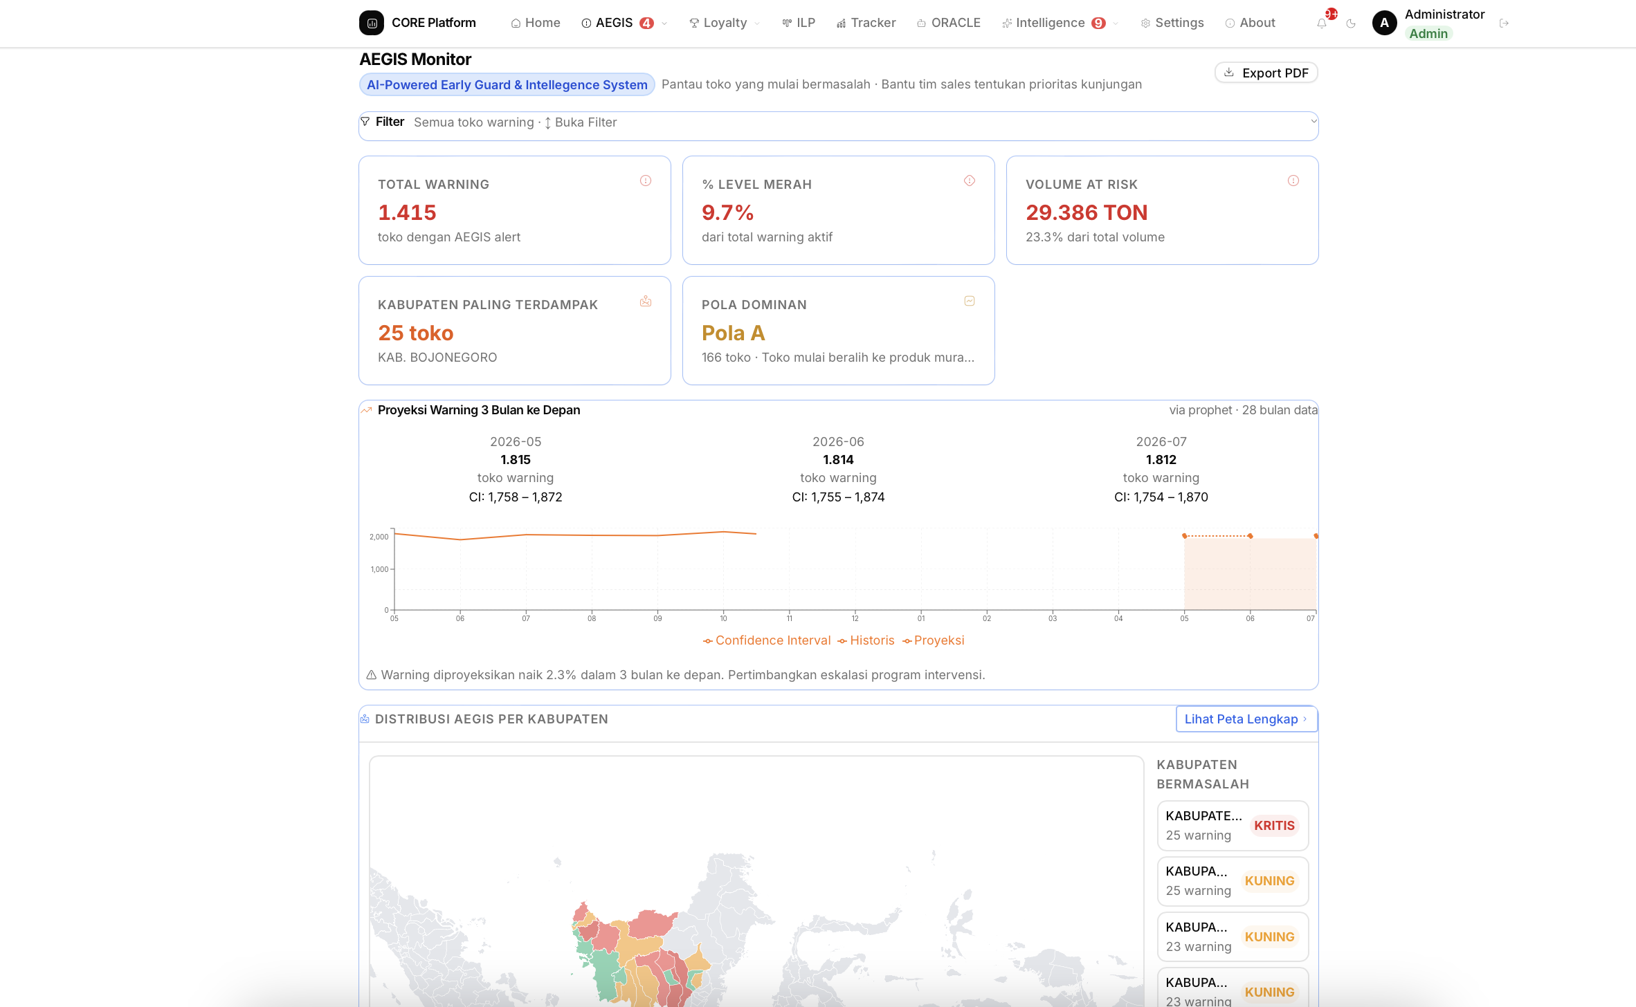This screenshot has width=1636, height=1007.
Task: Toggle the Historis legend series
Action: [866, 640]
